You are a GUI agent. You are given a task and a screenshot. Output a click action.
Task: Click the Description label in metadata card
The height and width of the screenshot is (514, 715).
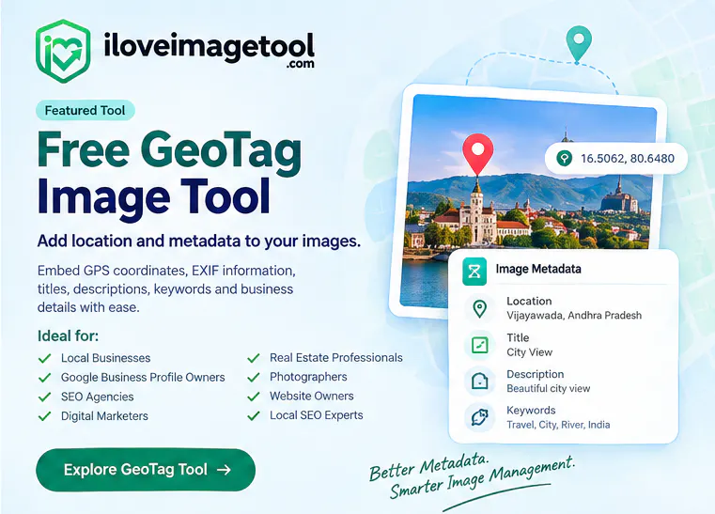[x=536, y=374]
